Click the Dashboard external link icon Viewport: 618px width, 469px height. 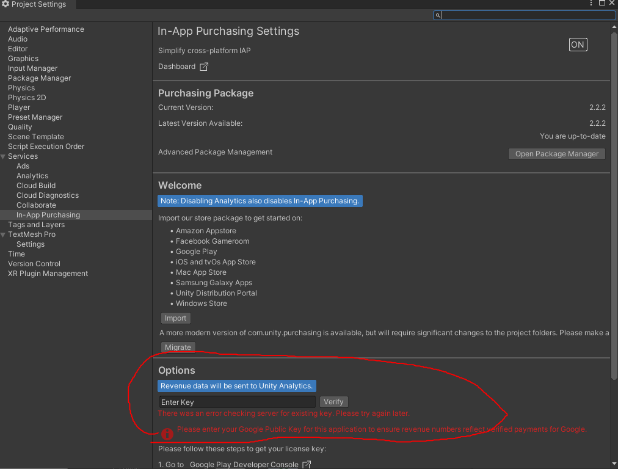tap(204, 67)
